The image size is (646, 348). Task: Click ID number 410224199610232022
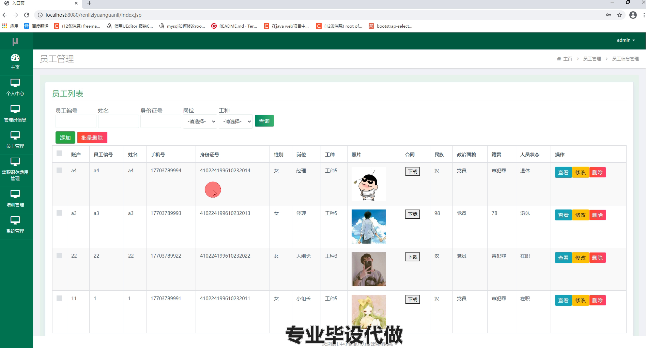pos(225,256)
